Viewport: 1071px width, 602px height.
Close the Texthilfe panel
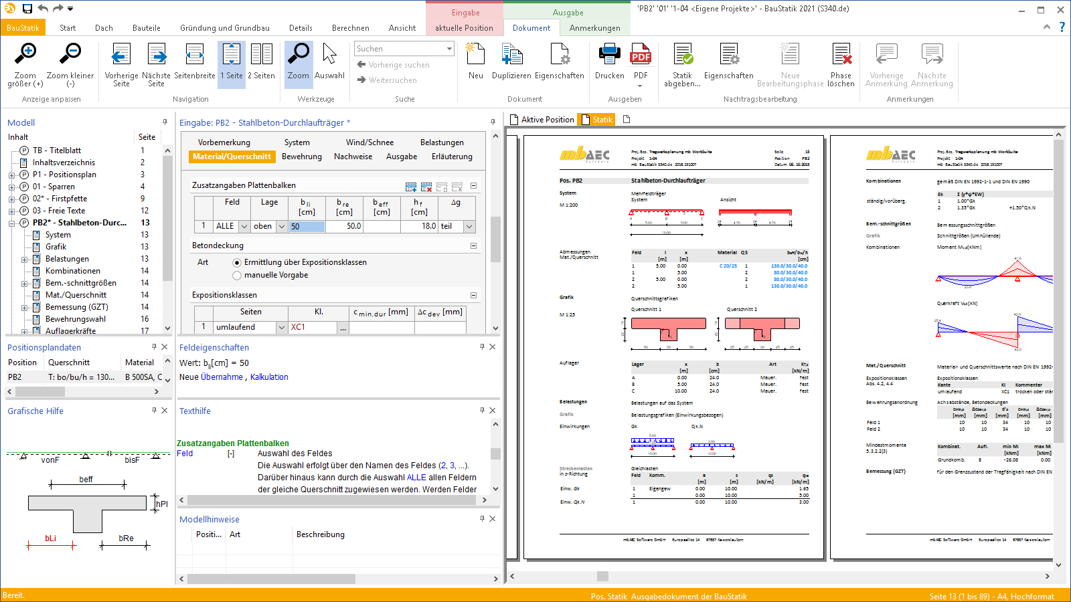[493, 411]
